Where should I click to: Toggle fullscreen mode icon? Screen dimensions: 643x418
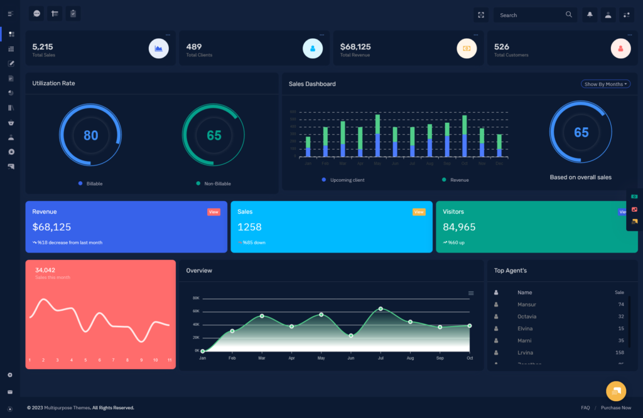click(x=481, y=15)
